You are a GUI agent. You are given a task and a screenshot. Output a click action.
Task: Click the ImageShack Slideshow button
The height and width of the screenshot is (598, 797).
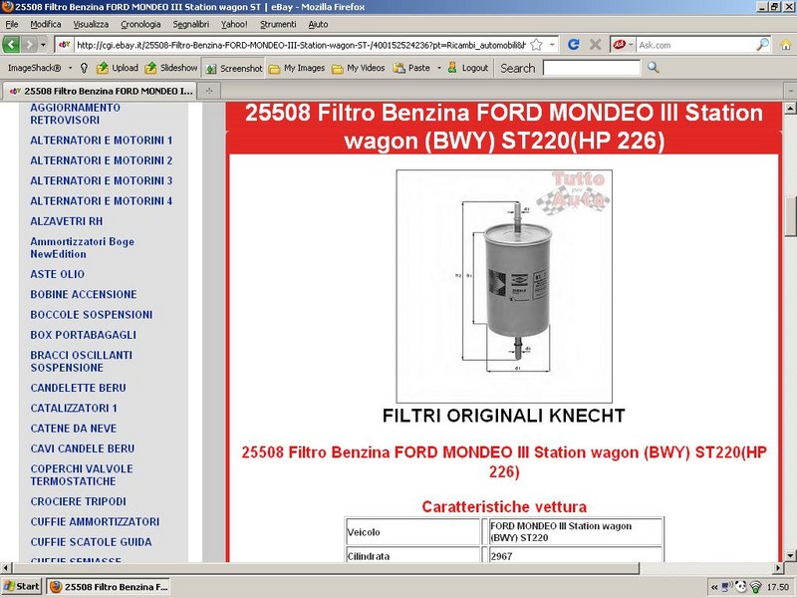pyautogui.click(x=171, y=68)
